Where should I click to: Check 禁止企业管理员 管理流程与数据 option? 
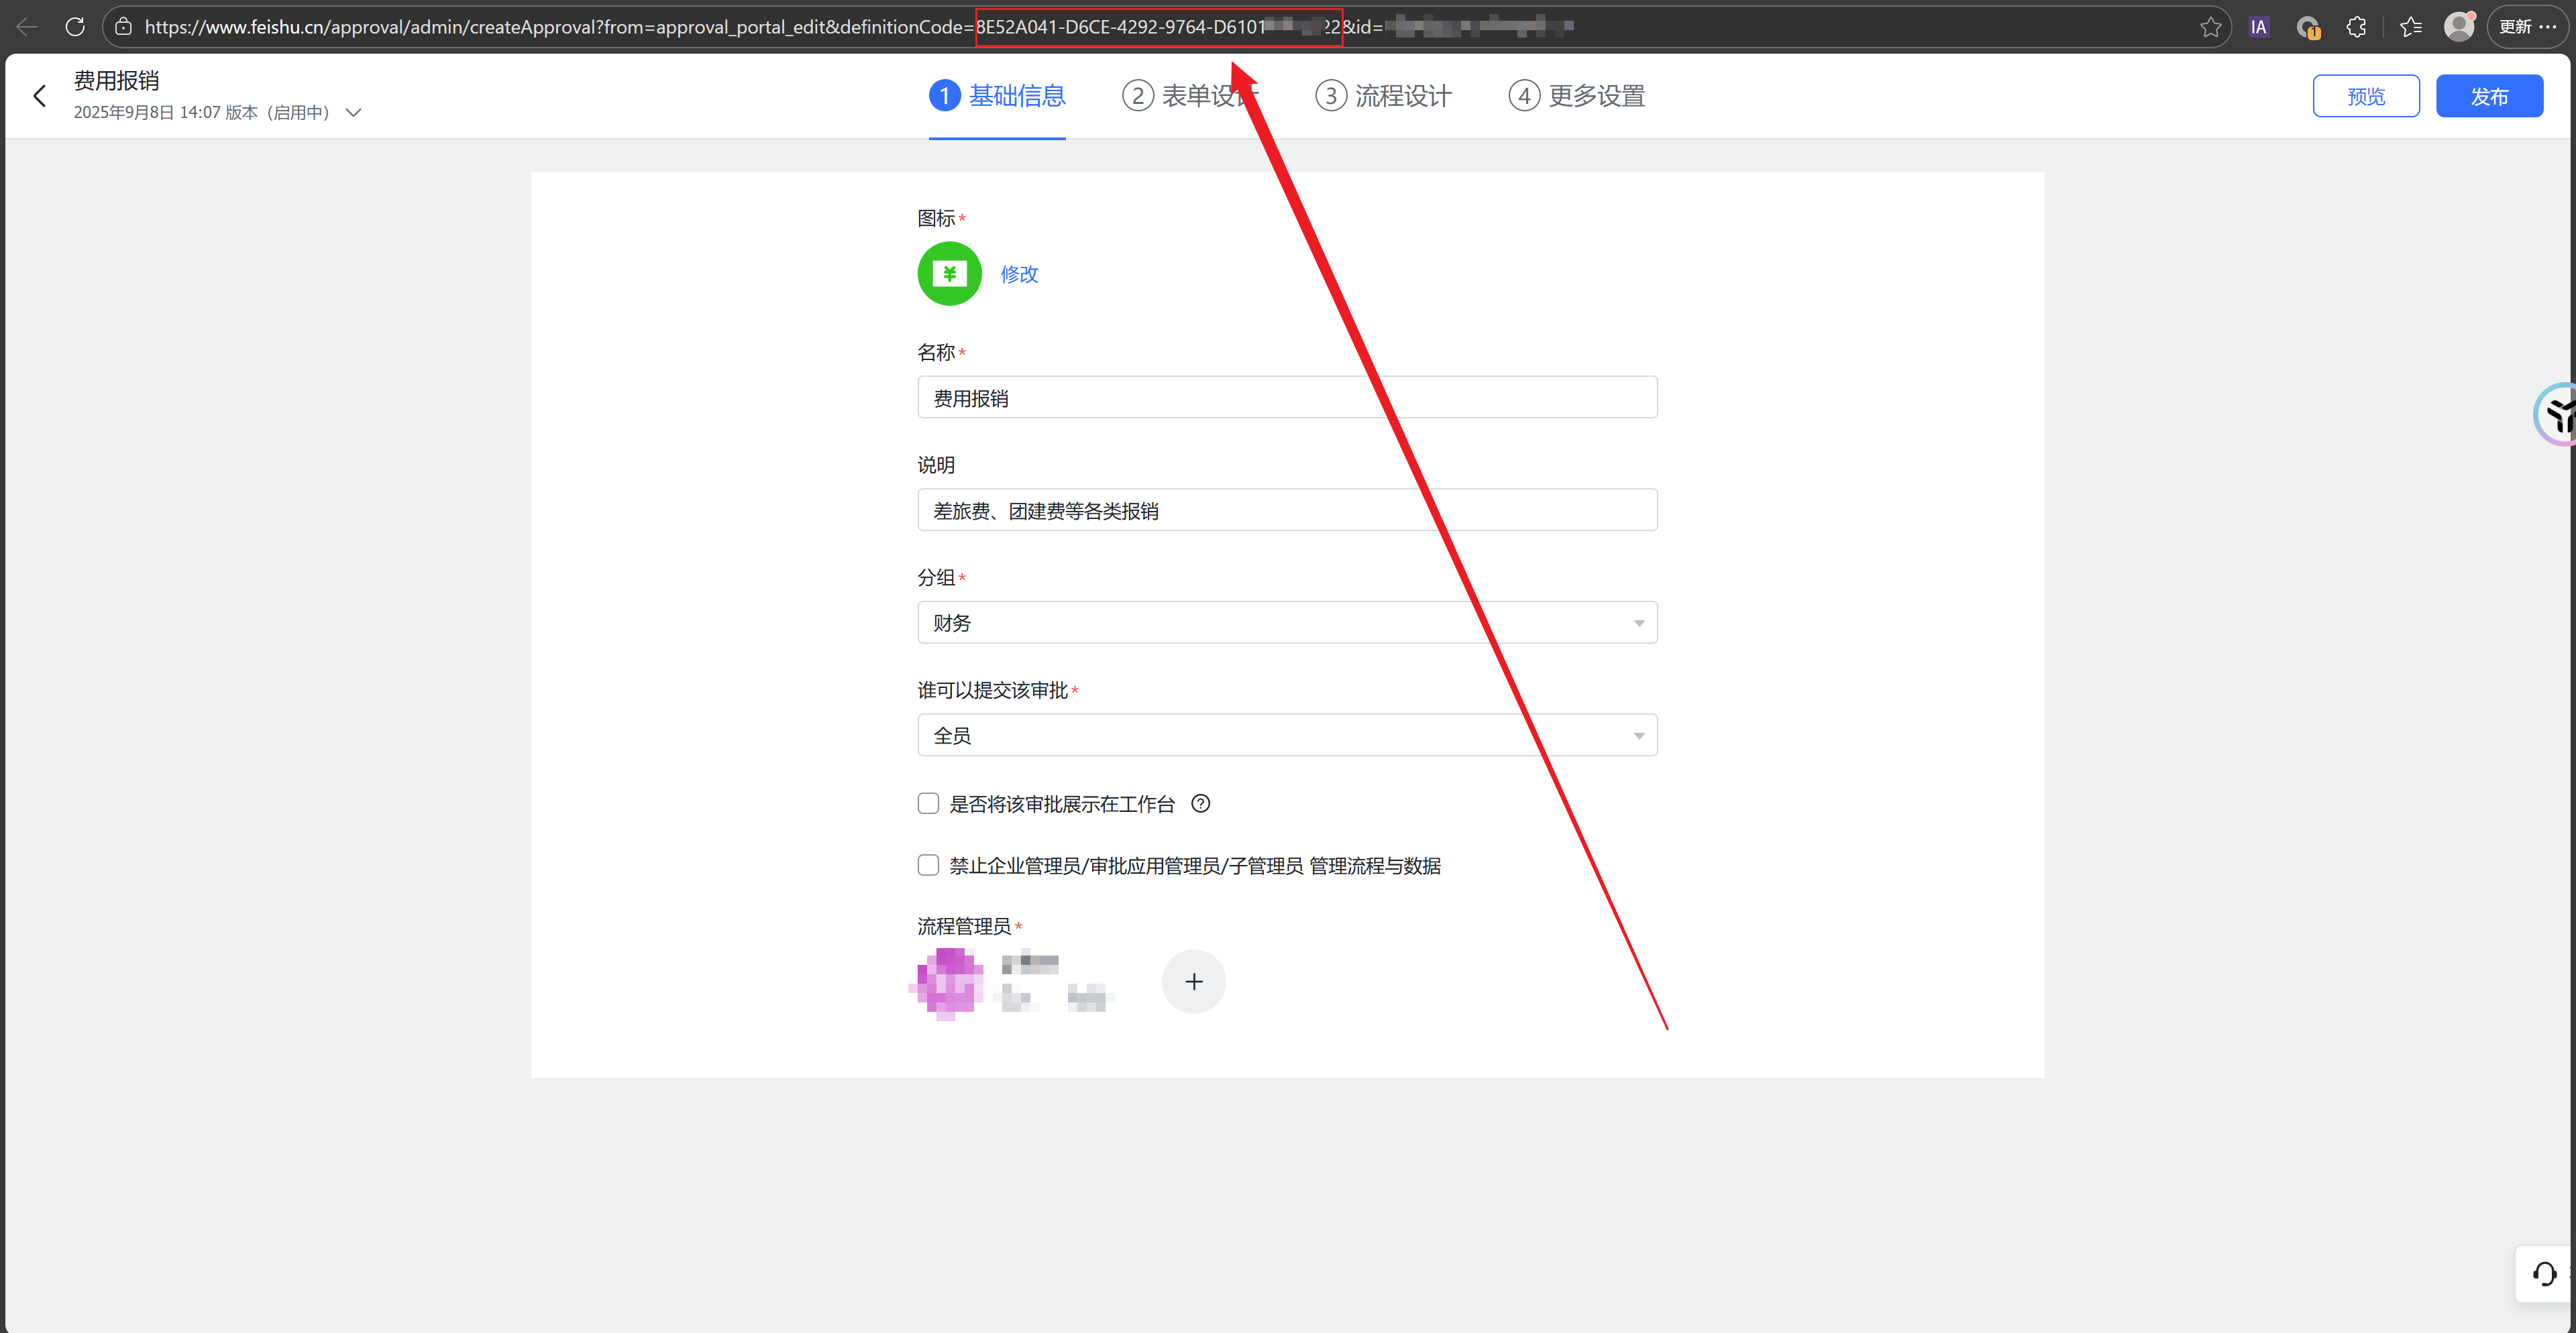928,866
